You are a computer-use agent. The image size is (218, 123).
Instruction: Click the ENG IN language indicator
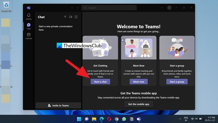[186, 119]
